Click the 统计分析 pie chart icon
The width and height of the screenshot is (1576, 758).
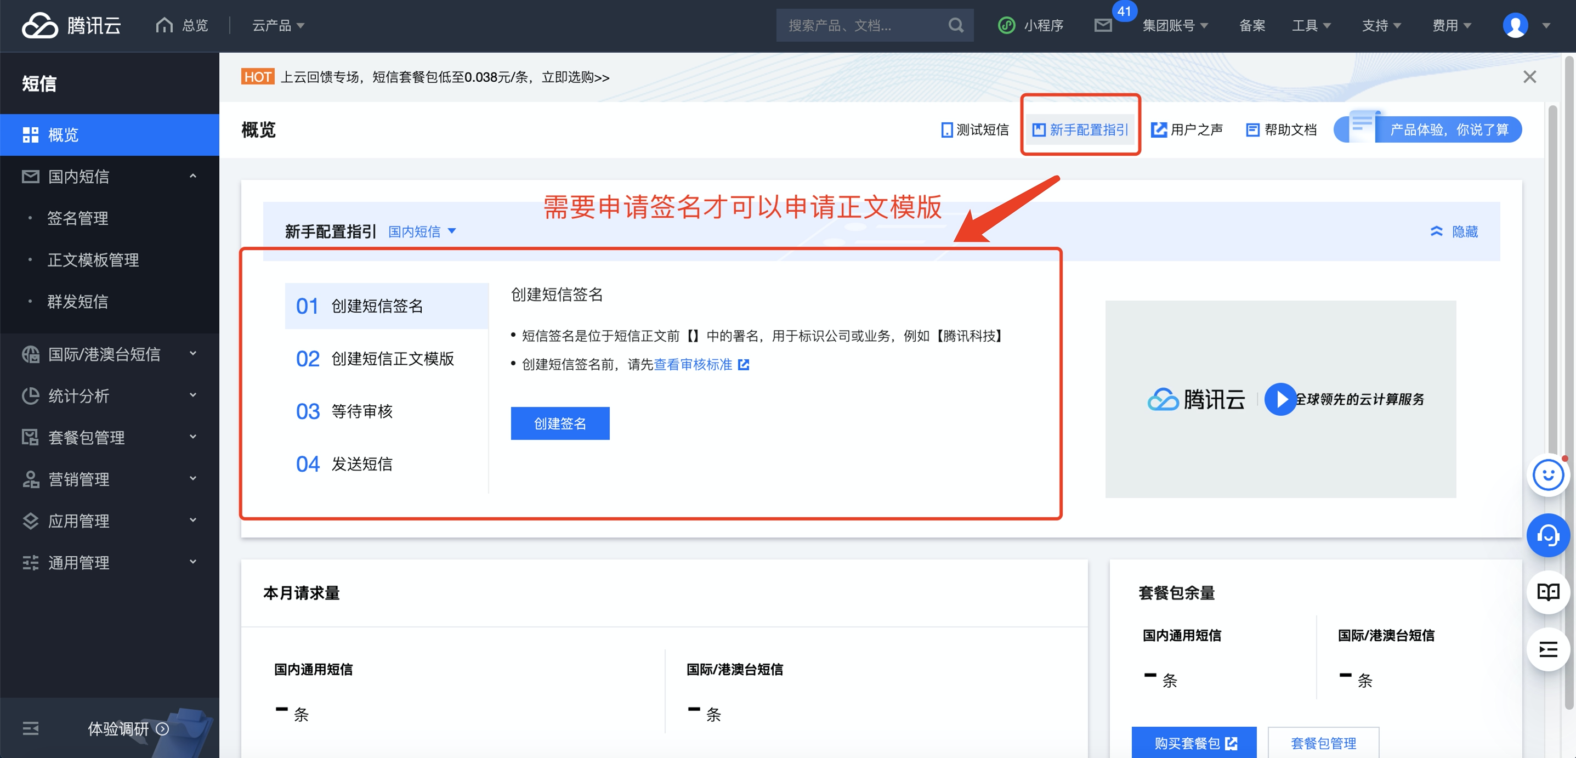coord(31,396)
